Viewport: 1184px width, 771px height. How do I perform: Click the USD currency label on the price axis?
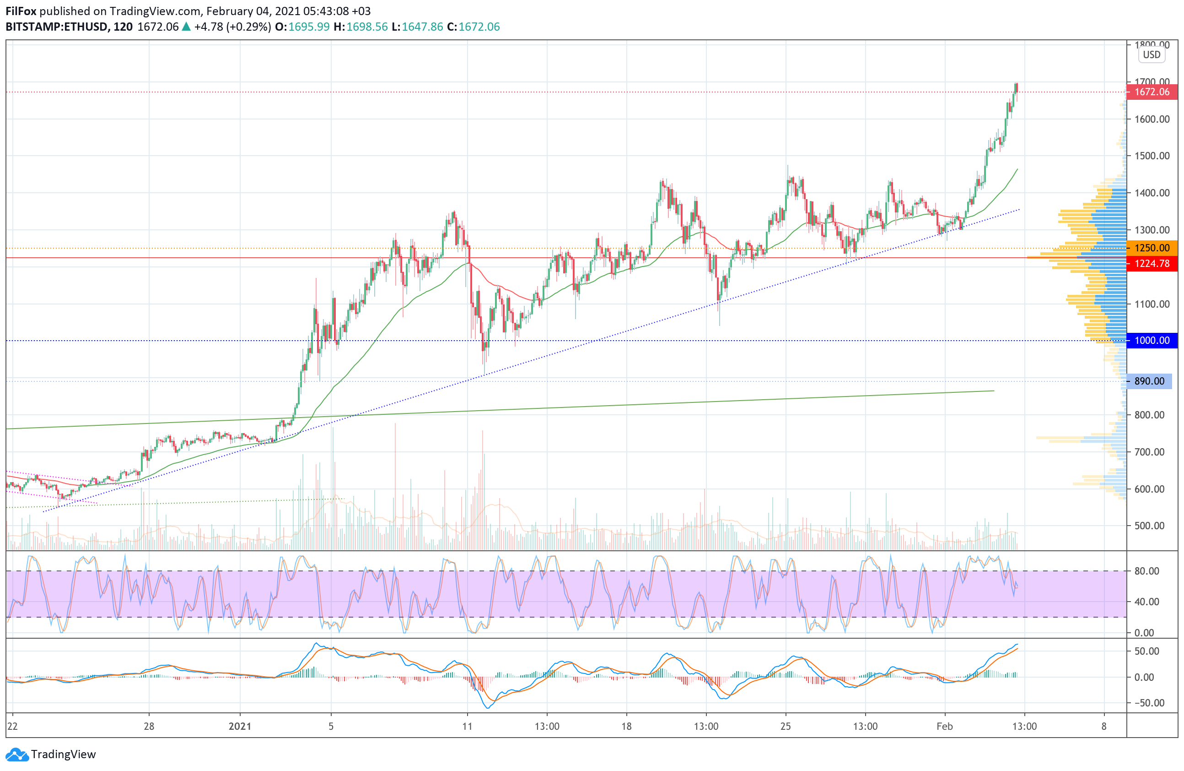click(1151, 55)
